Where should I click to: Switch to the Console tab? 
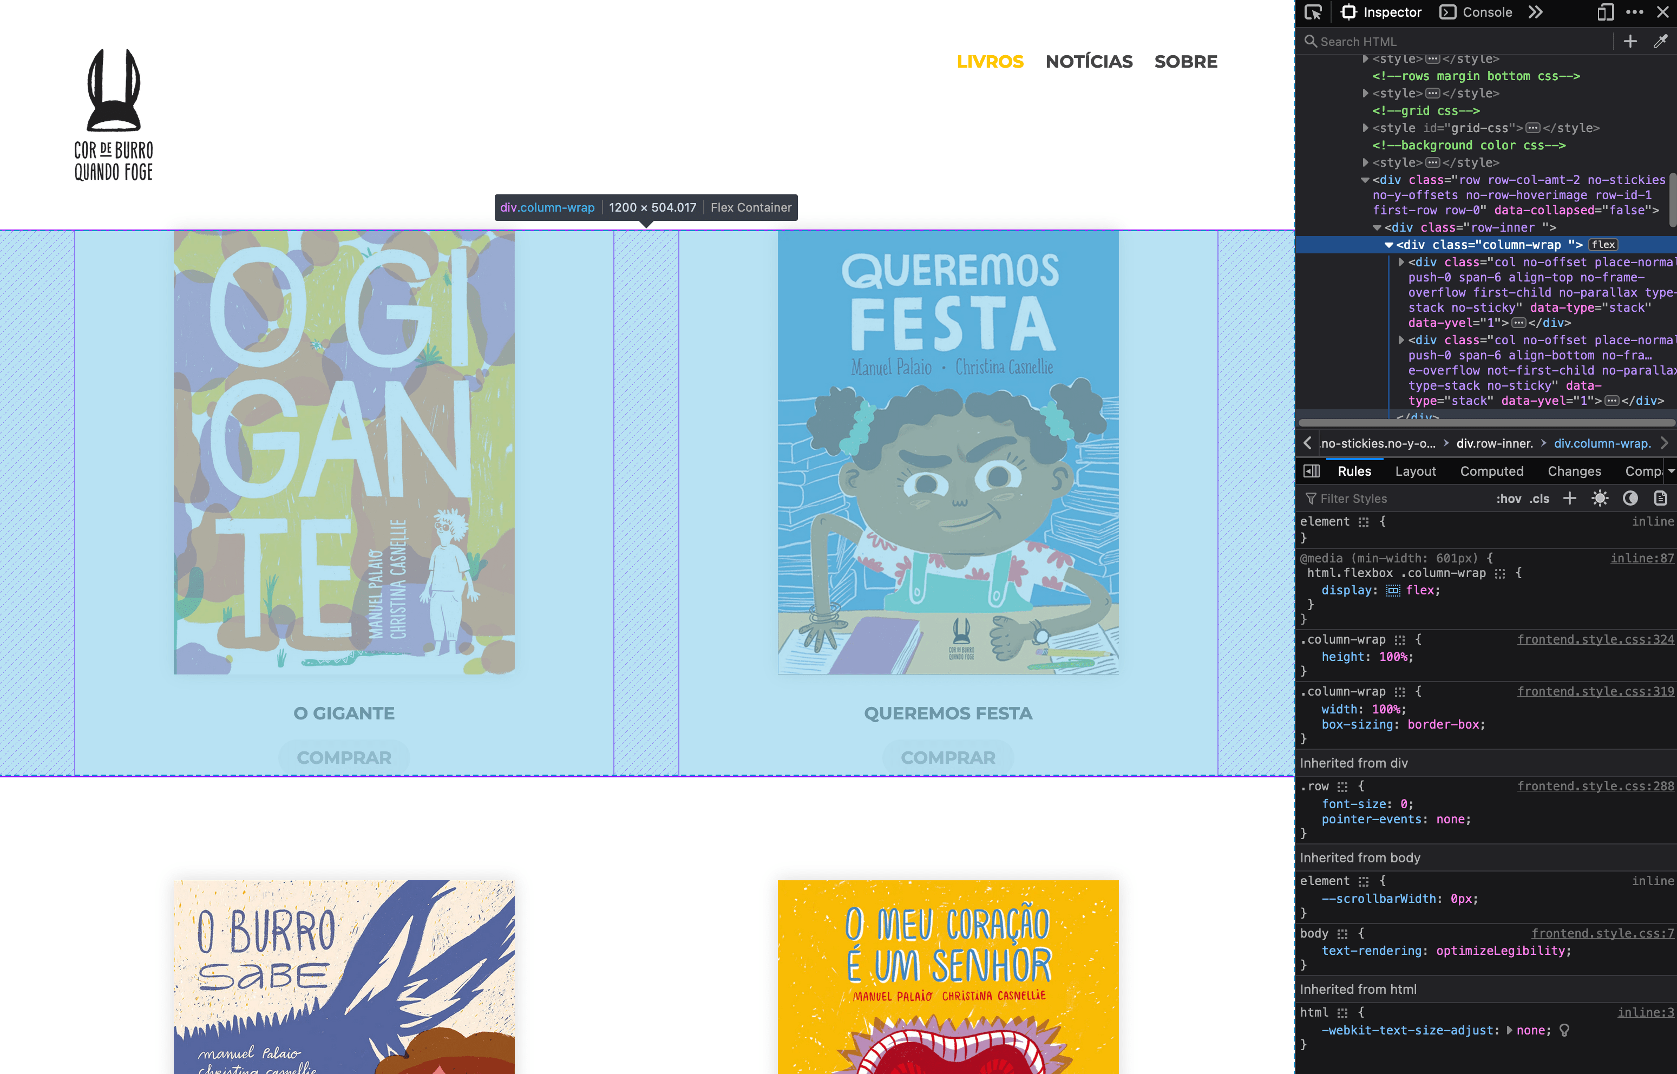1476,12
